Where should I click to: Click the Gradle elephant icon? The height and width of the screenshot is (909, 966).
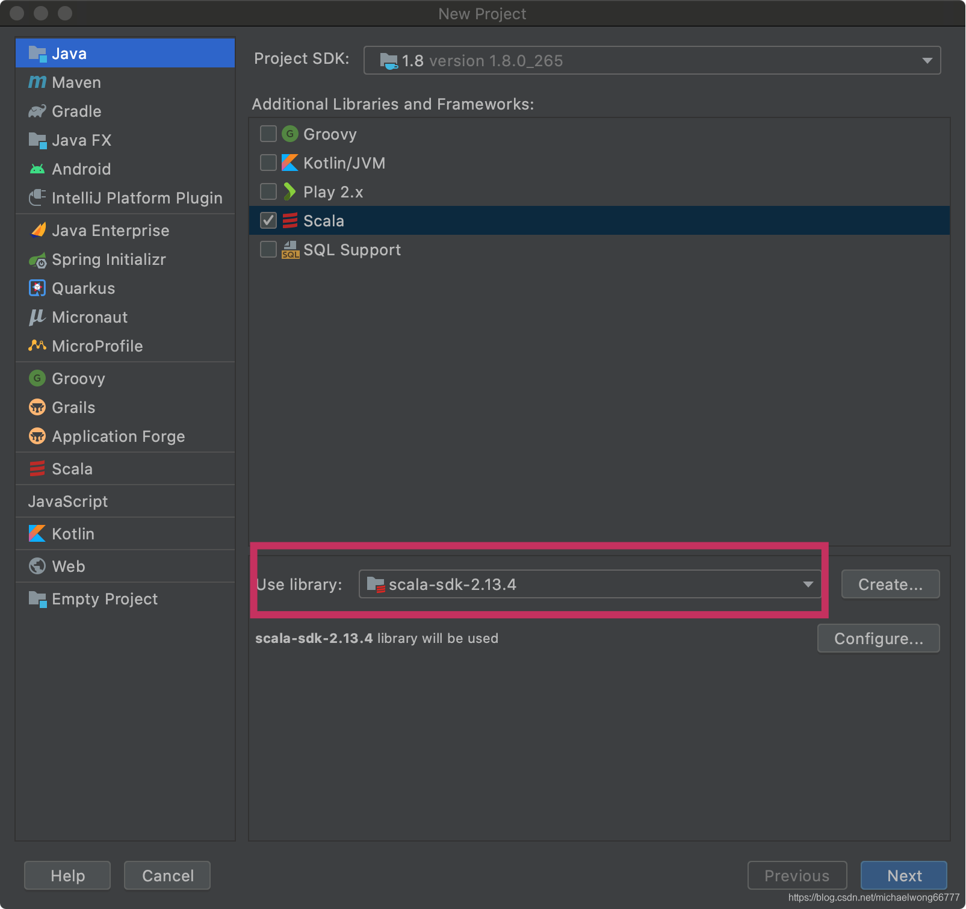point(37,111)
